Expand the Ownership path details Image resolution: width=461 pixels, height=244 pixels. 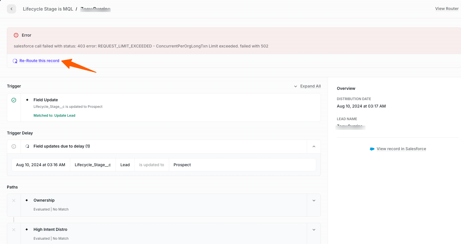point(314,201)
